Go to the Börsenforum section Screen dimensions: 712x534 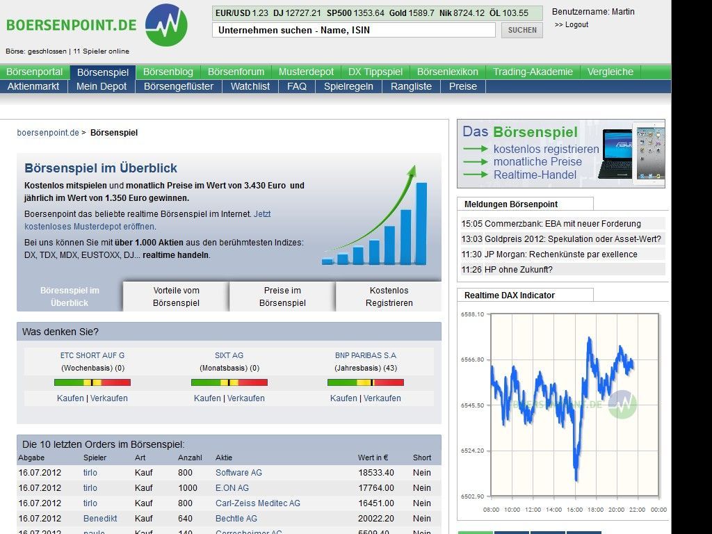click(x=236, y=72)
